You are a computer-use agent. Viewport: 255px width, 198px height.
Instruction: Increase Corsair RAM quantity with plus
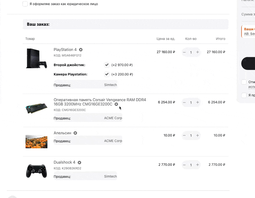click(197, 102)
